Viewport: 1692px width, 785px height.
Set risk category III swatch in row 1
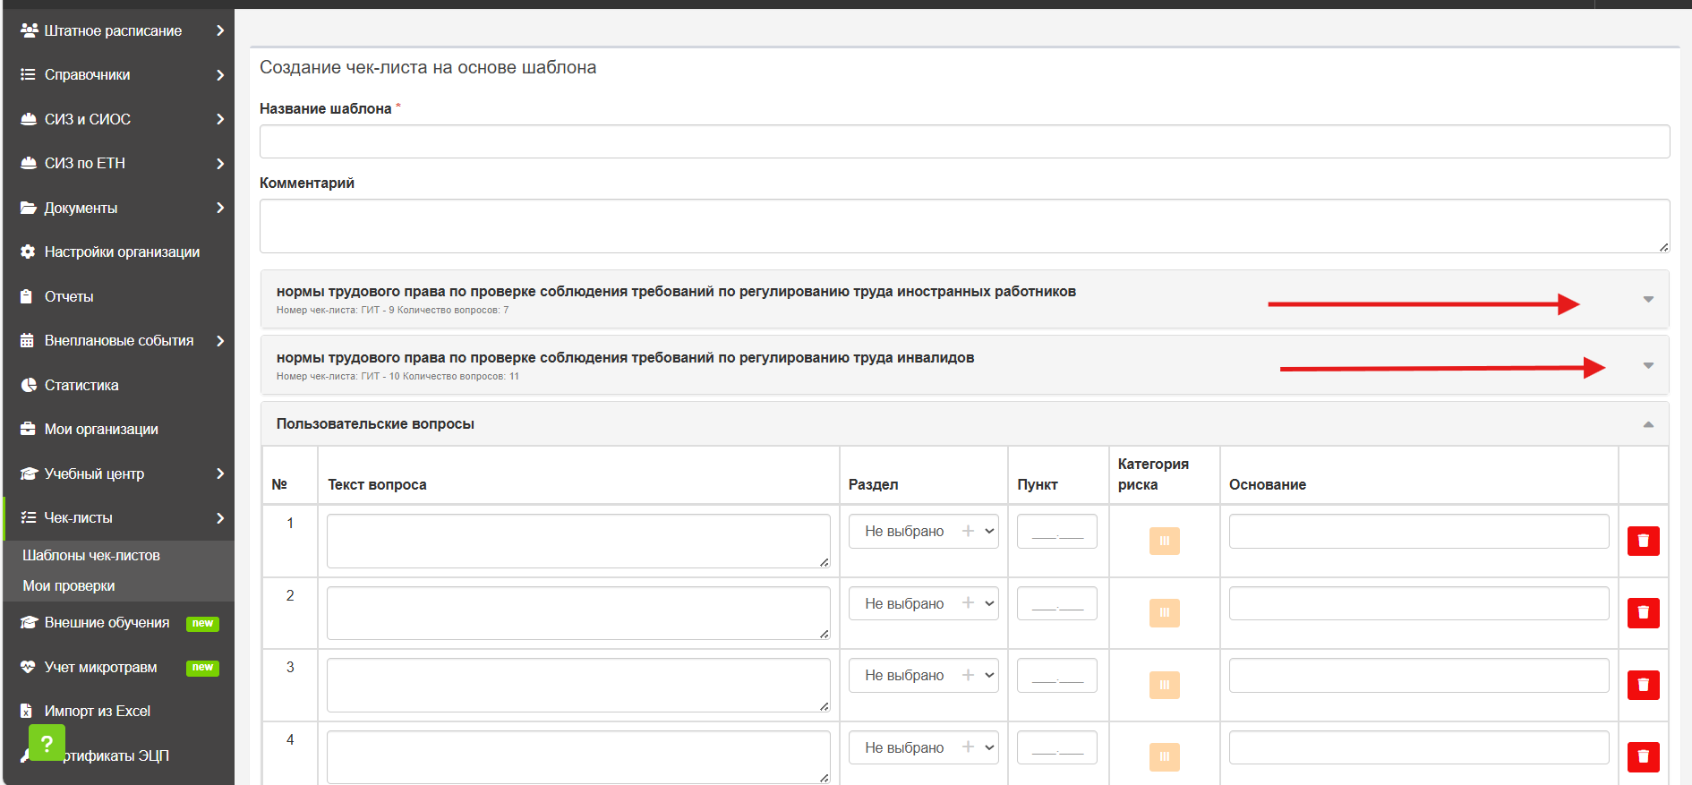click(1164, 541)
